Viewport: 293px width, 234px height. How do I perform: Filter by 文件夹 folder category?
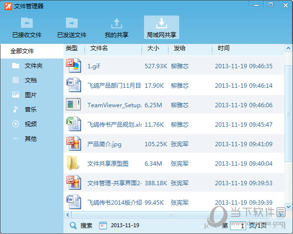pos(34,65)
